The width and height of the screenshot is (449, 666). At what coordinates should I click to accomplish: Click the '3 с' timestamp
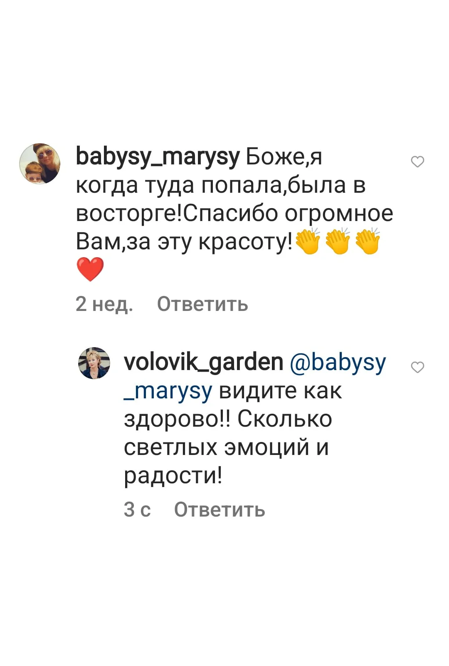[137, 509]
